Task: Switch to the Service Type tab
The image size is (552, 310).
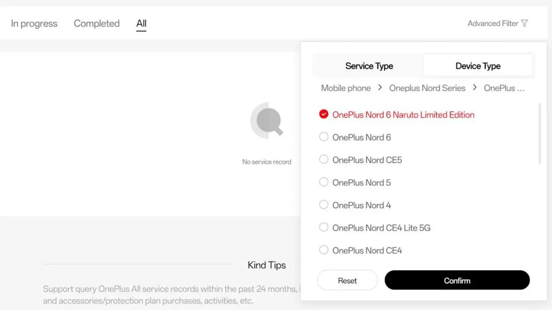Action: click(x=369, y=66)
